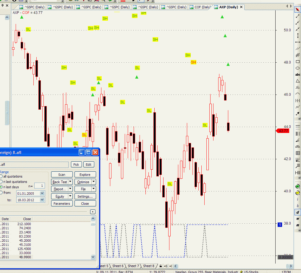Select the triangle drawing tool
The image size is (301, 273).
point(297,81)
